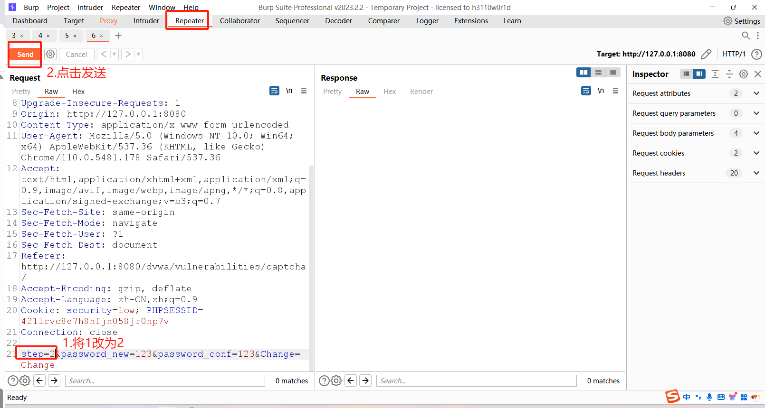This screenshot has height=408, width=765.
Task: Click the Request editor vertical scrollbar
Action: 311,268
